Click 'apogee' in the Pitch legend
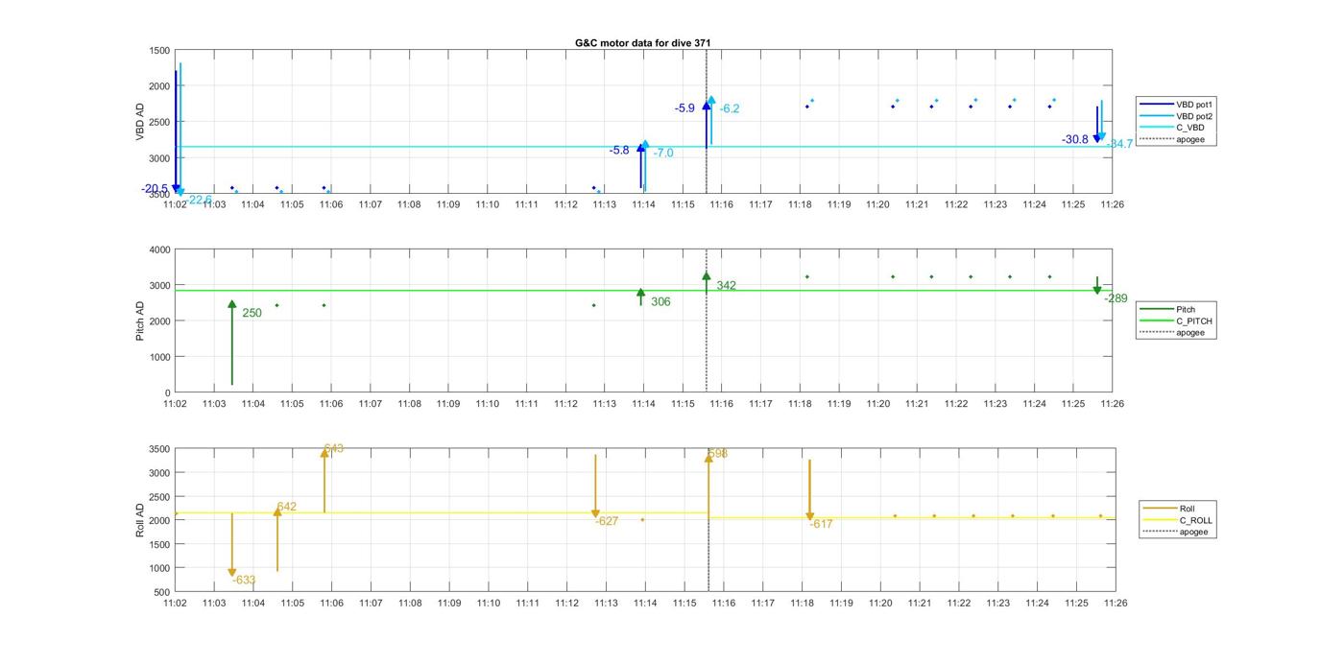The width and height of the screenshot is (1344, 665). [x=1190, y=333]
